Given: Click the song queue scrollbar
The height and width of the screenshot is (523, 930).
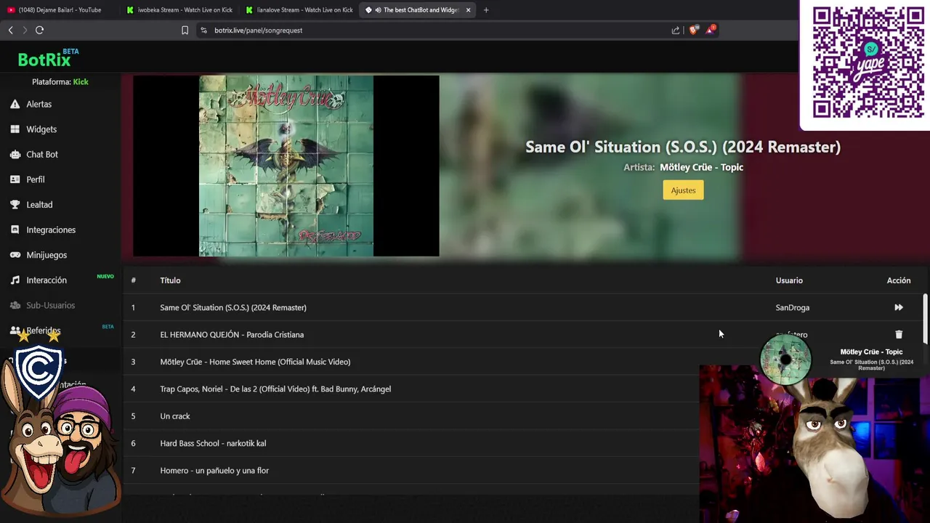Looking at the screenshot, I should [x=925, y=320].
